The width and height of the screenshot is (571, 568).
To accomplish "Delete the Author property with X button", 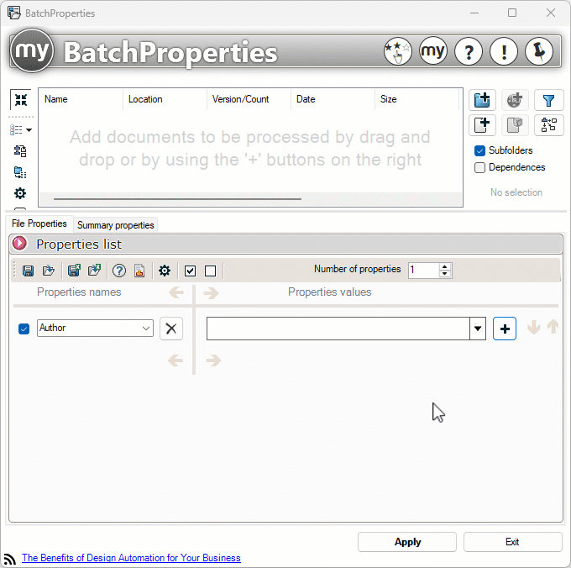I will [x=171, y=329].
